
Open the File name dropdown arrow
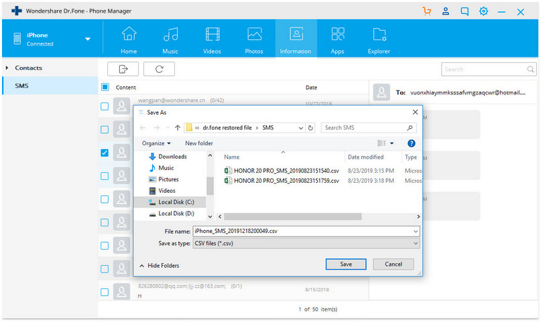(416, 231)
